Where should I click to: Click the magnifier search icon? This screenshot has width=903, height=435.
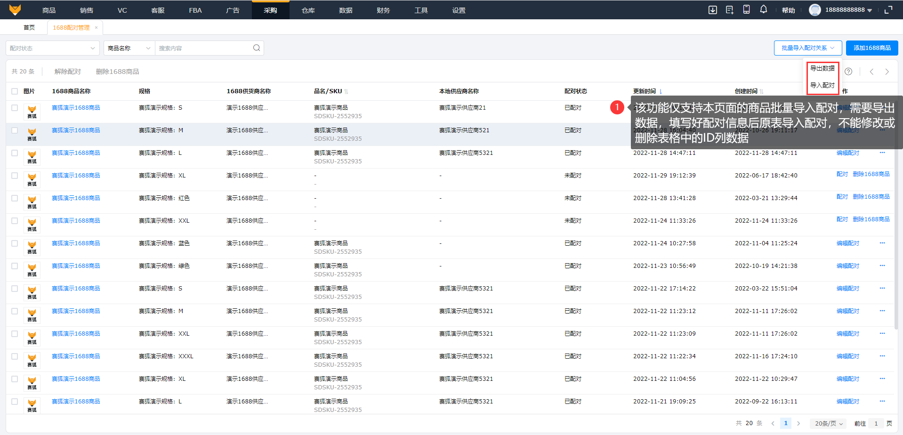click(x=257, y=48)
